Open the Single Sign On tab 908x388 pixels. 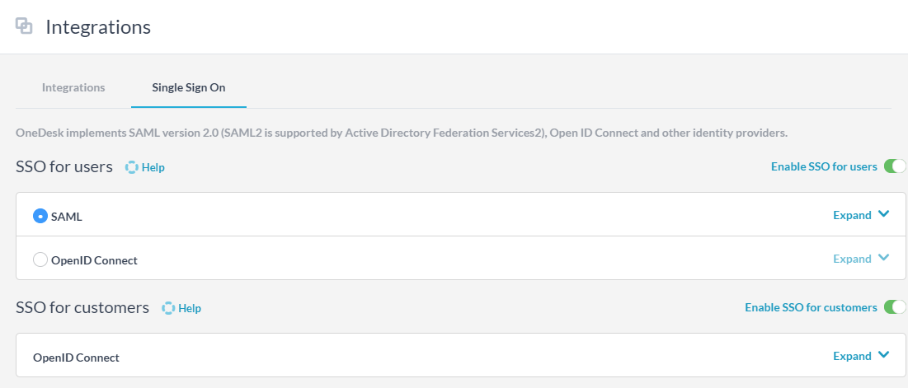tap(188, 87)
